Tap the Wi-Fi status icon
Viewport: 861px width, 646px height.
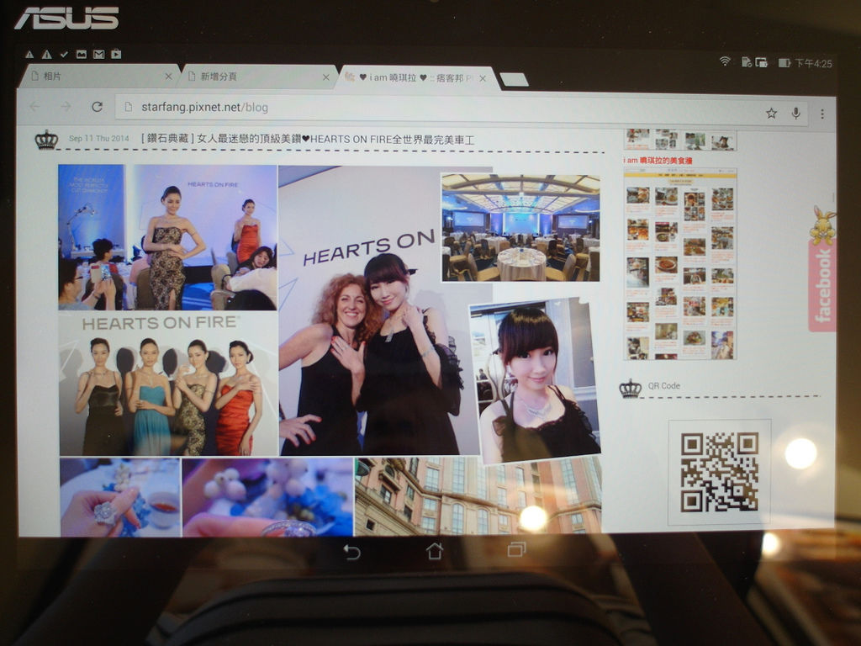click(725, 61)
